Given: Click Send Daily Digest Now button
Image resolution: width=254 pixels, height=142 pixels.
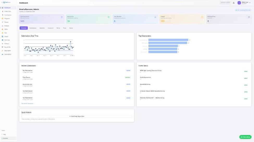Looking at the screenshot, I should tap(77, 116).
